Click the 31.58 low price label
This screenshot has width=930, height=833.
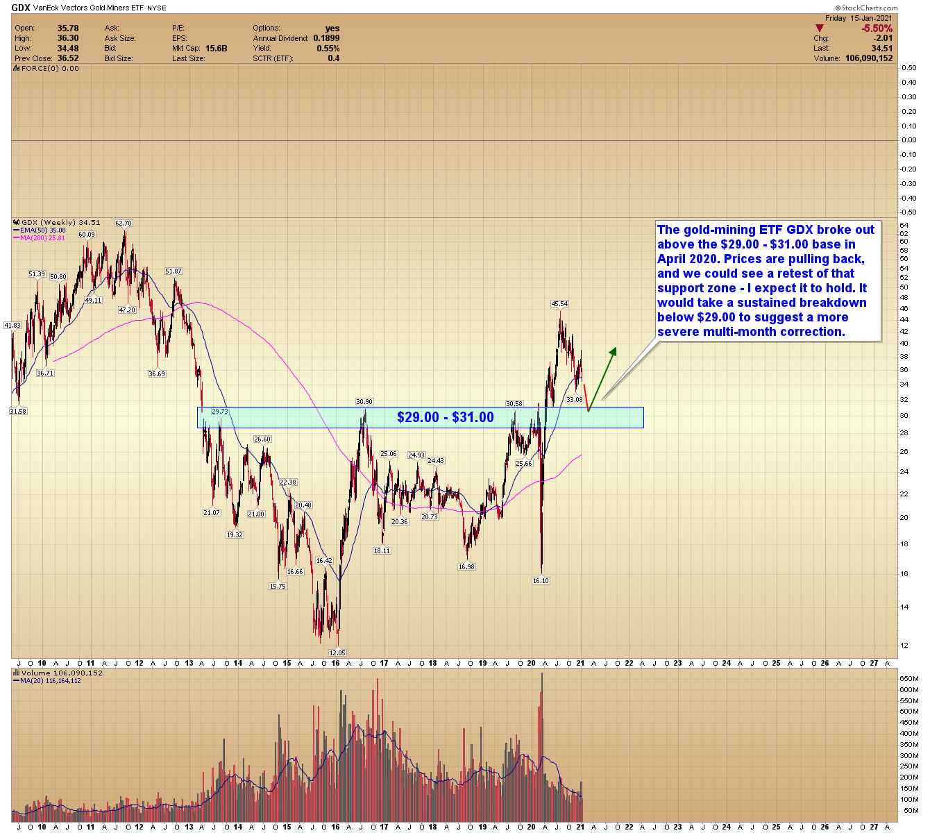pyautogui.click(x=18, y=411)
